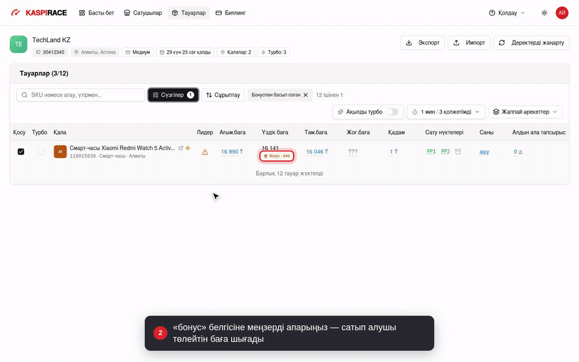Set the max price ??? value

pos(353,151)
